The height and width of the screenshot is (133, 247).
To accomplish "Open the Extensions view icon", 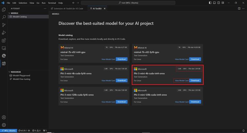I will [x=4, y=40].
